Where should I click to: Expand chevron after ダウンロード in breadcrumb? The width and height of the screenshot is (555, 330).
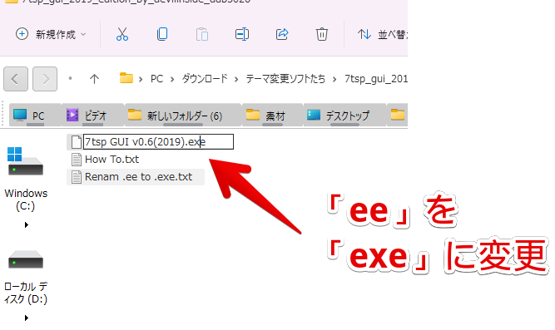point(236,79)
